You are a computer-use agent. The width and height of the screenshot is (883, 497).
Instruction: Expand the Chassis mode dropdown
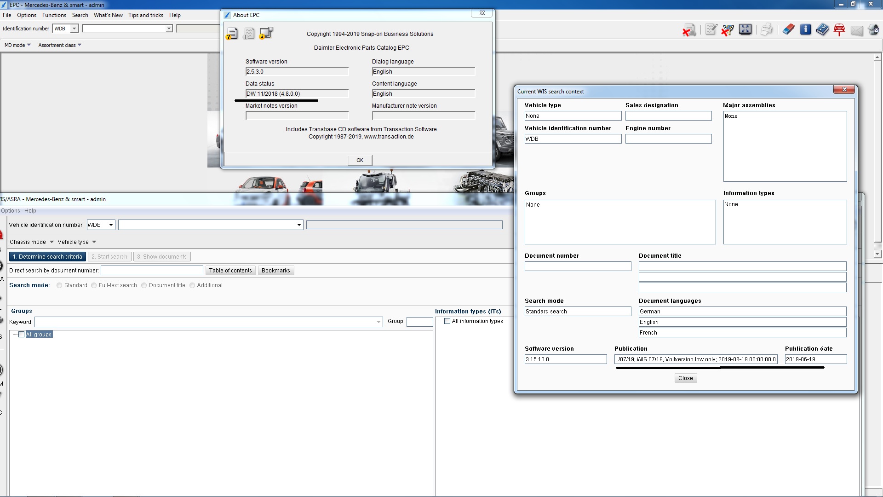(x=52, y=242)
